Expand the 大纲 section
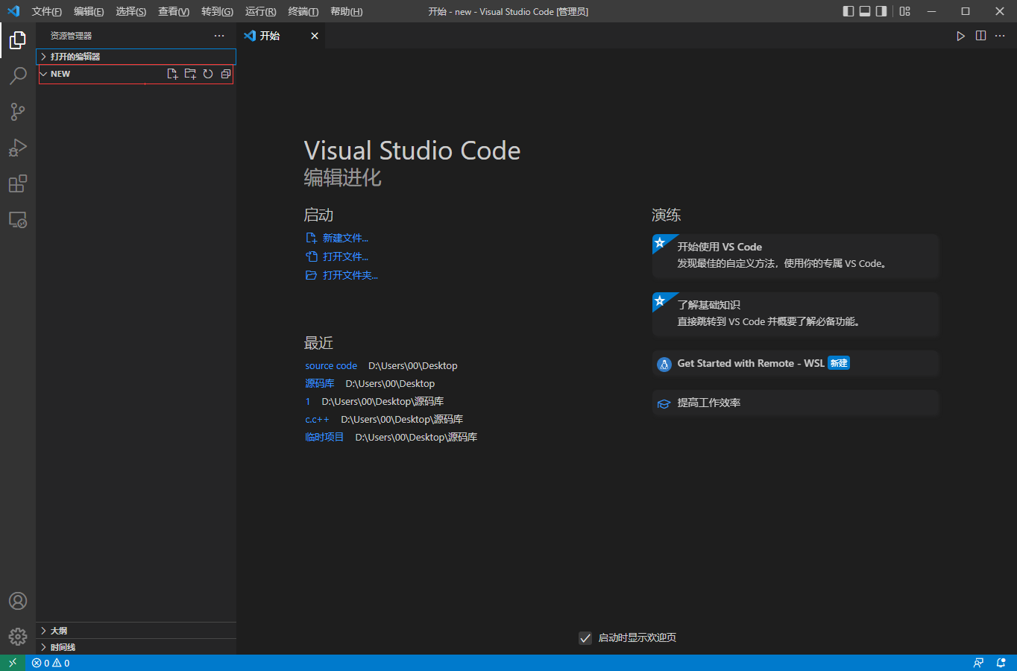This screenshot has width=1017, height=671. coord(136,631)
